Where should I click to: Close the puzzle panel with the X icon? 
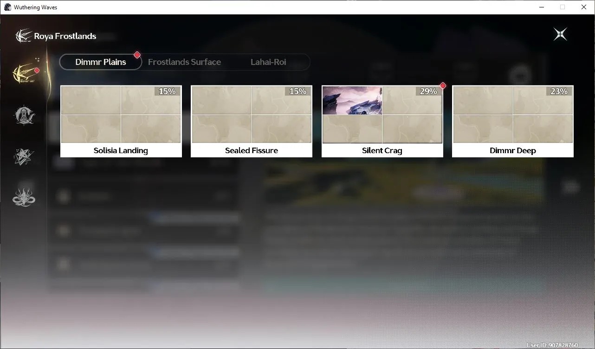tap(560, 34)
